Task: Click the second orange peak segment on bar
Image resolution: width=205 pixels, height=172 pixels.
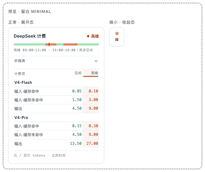Action: [x=70, y=44]
